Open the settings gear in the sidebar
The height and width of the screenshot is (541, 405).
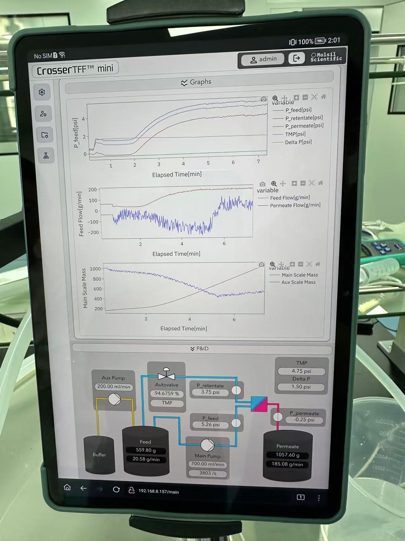pyautogui.click(x=42, y=92)
